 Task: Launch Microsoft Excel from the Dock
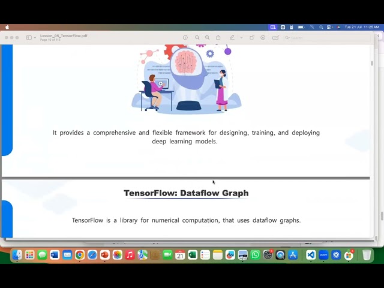click(x=193, y=255)
